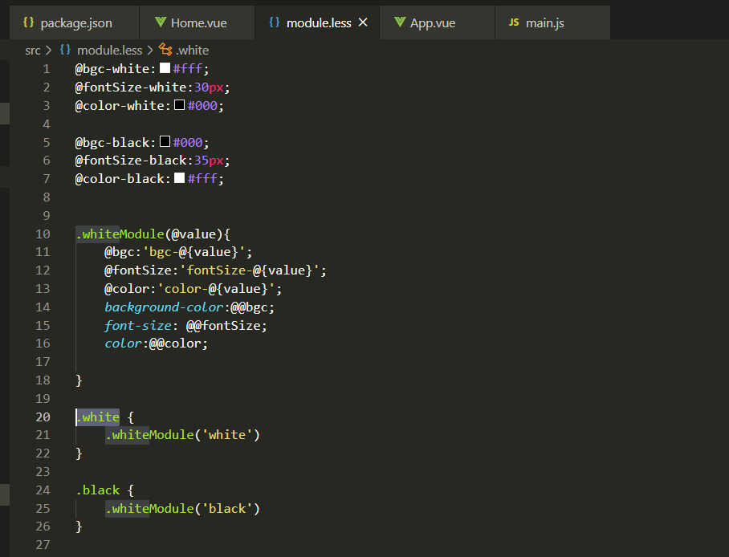Click the 'bgc-@{value}' string on line 11

coord(193,252)
